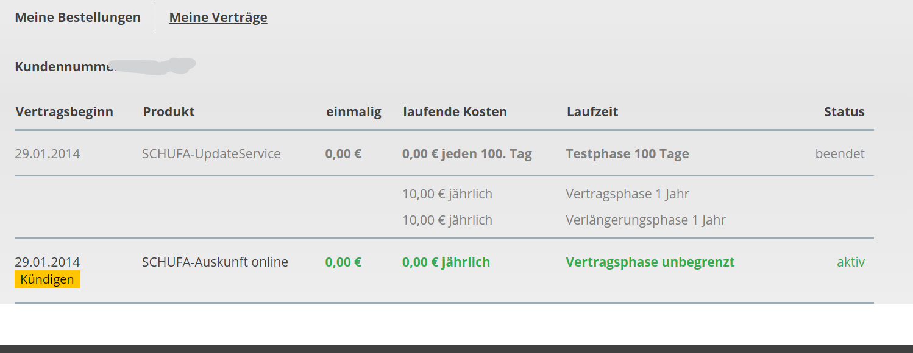Click the einmalig column header
The image size is (913, 353).
tap(353, 111)
